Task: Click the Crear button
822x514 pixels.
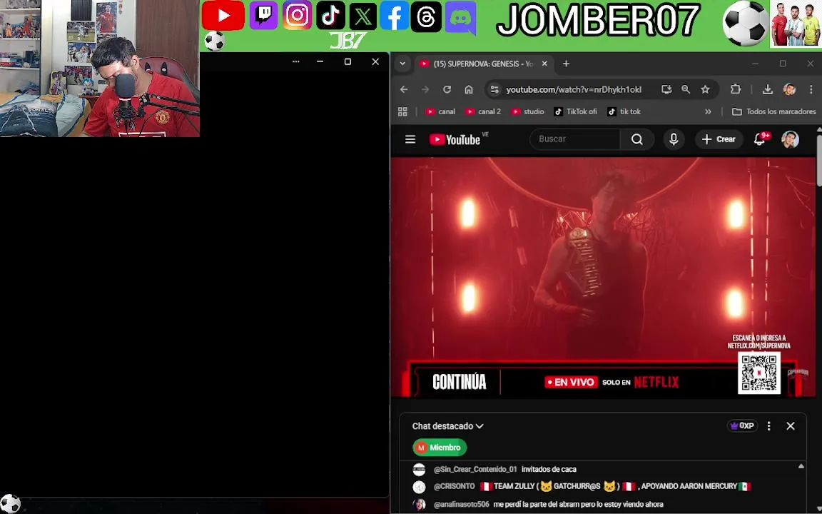Action: [719, 139]
